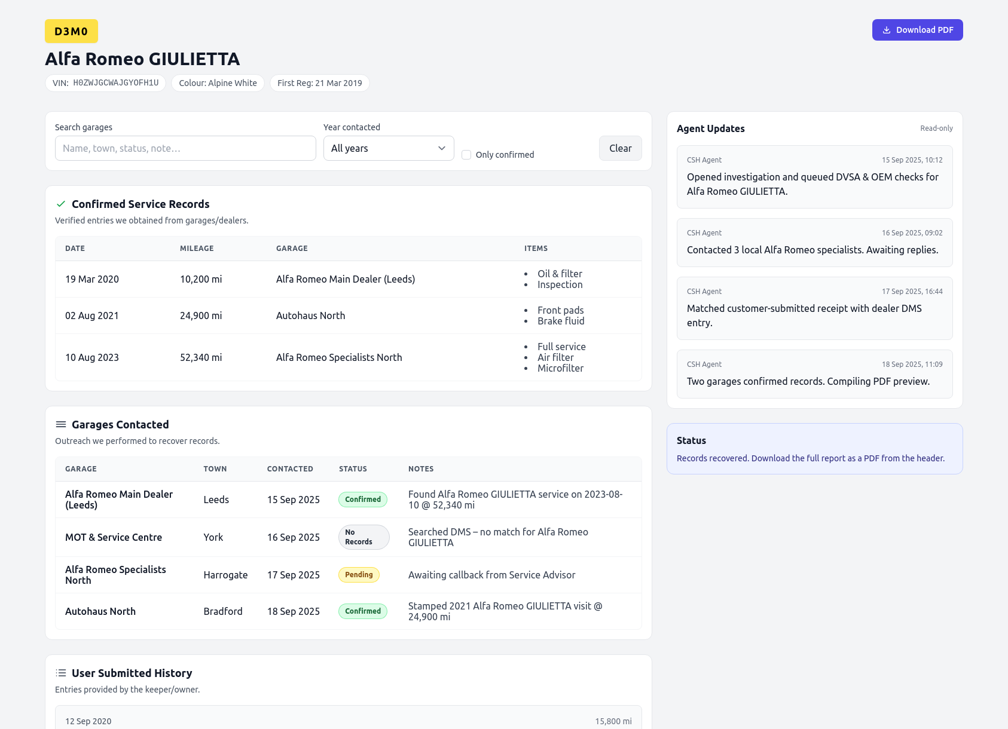Click the No Records status badge
Screen dimensions: 1008x729
tap(364, 537)
